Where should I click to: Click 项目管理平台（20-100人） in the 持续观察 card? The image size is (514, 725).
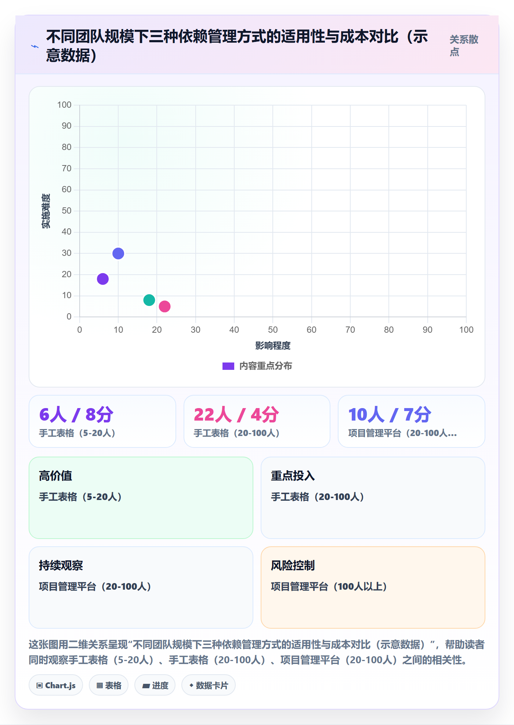[x=95, y=586]
